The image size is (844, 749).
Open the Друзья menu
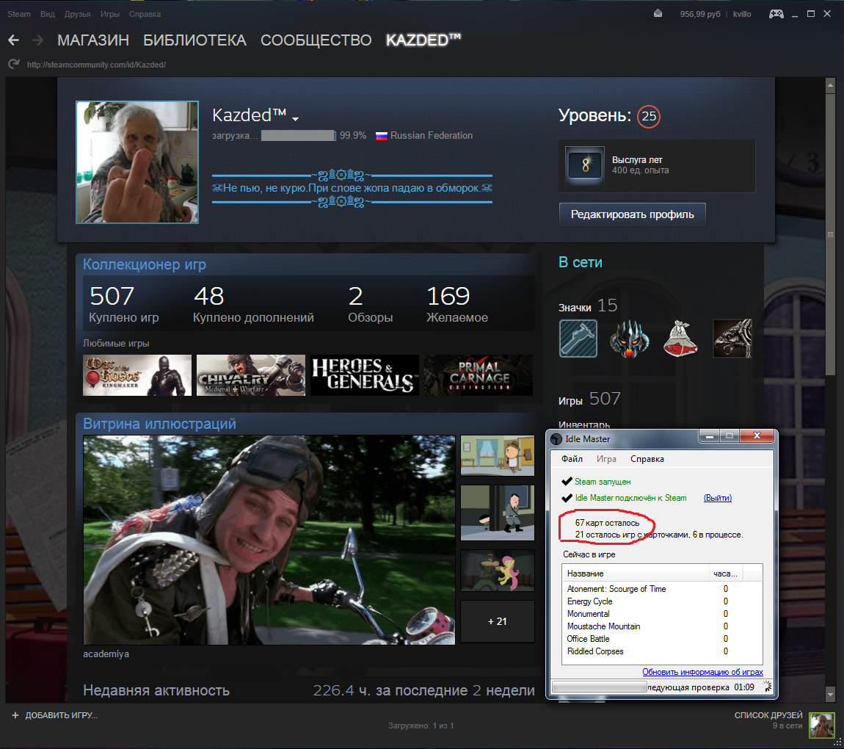click(x=78, y=14)
